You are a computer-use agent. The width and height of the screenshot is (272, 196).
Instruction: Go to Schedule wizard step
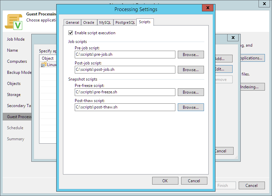click(15, 128)
